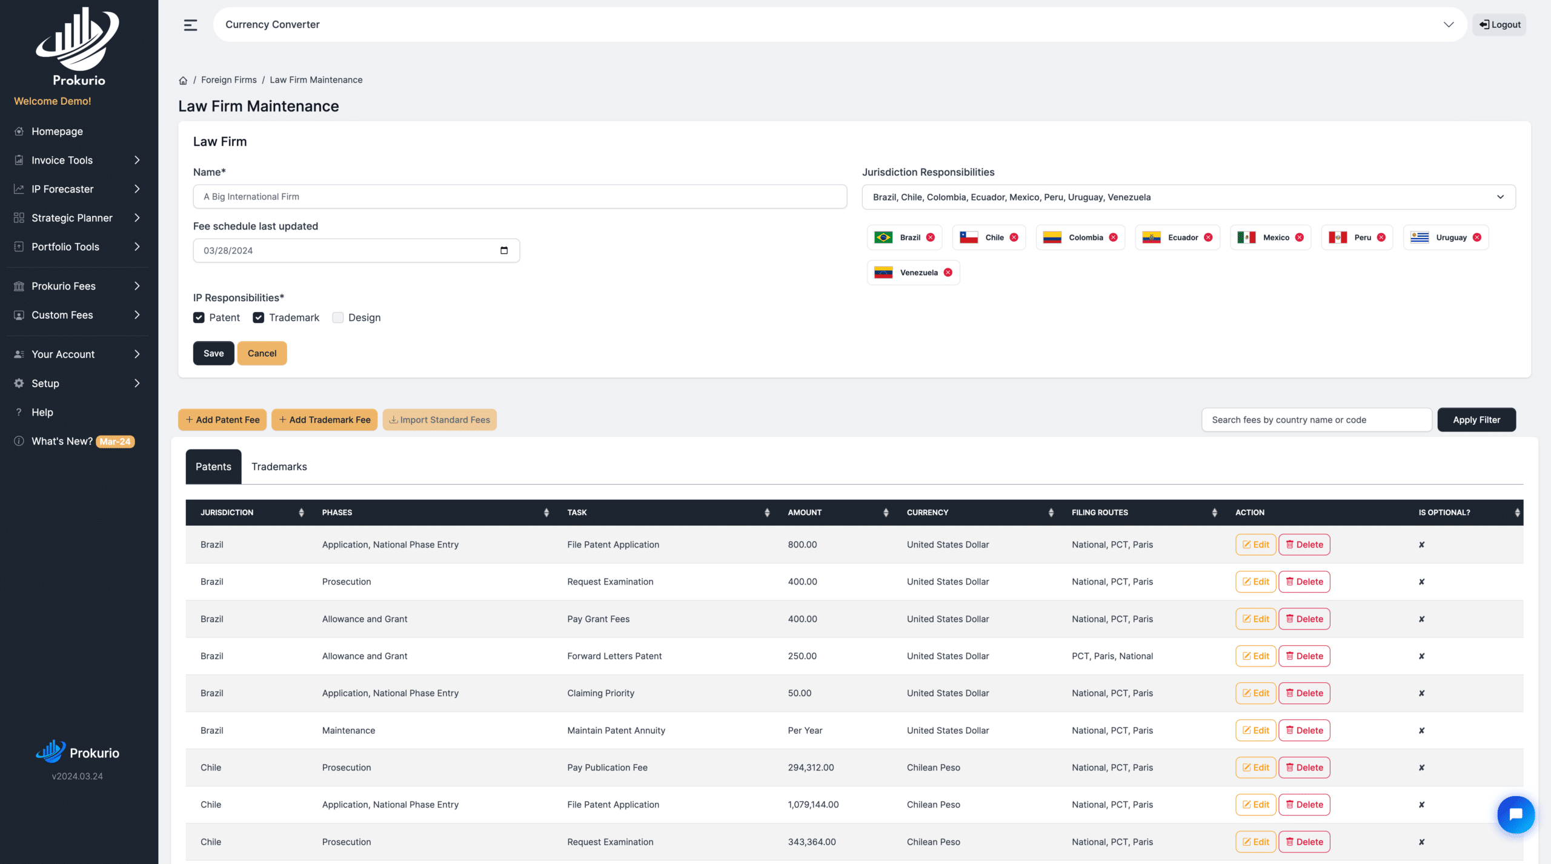Switch to the Trademarks tab

279,467
